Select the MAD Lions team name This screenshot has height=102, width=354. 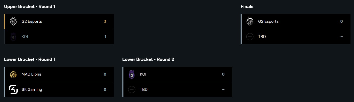(31, 74)
